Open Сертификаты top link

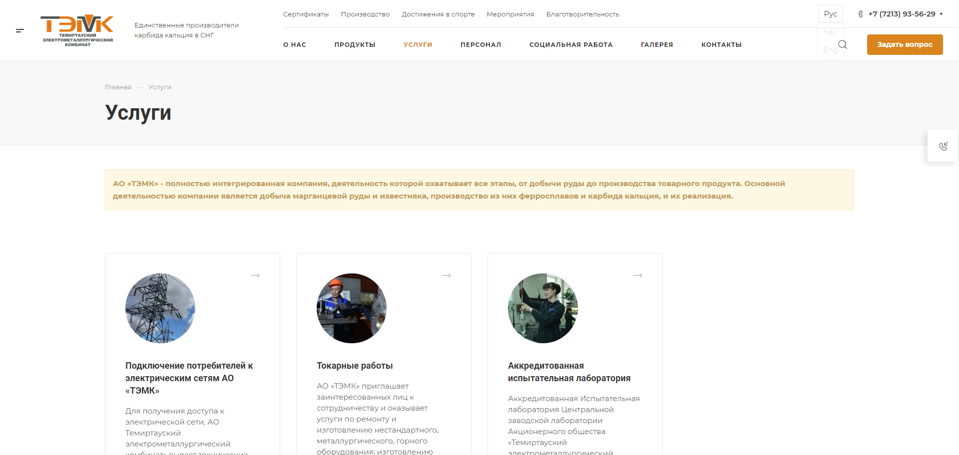(306, 14)
